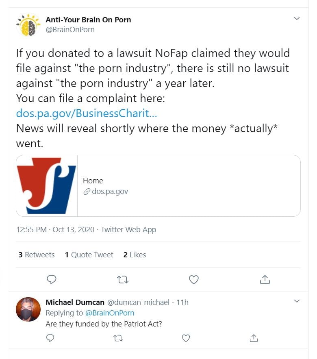Screen dimensions: 317x359
Task: Reply to the main BrainOnPorn tweet
Action: pyautogui.click(x=52, y=279)
